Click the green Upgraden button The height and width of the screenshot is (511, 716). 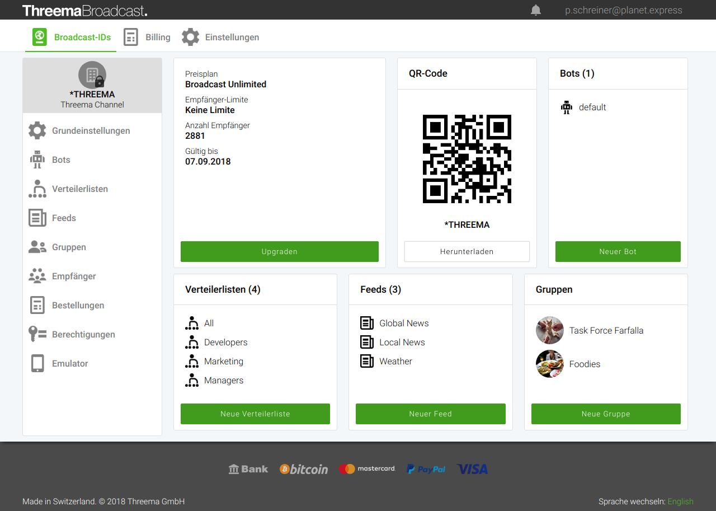pos(280,251)
